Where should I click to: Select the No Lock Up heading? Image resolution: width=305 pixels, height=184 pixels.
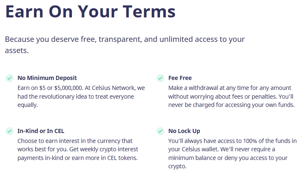pos(184,131)
